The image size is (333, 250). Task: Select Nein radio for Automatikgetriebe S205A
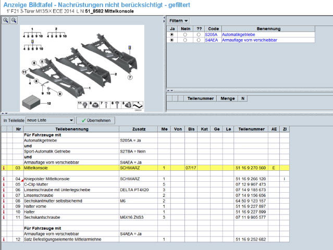pyautogui.click(x=185, y=34)
